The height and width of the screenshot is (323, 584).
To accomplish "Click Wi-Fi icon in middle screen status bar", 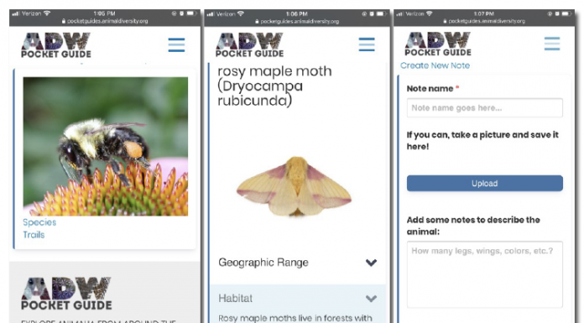I will point(241,13).
